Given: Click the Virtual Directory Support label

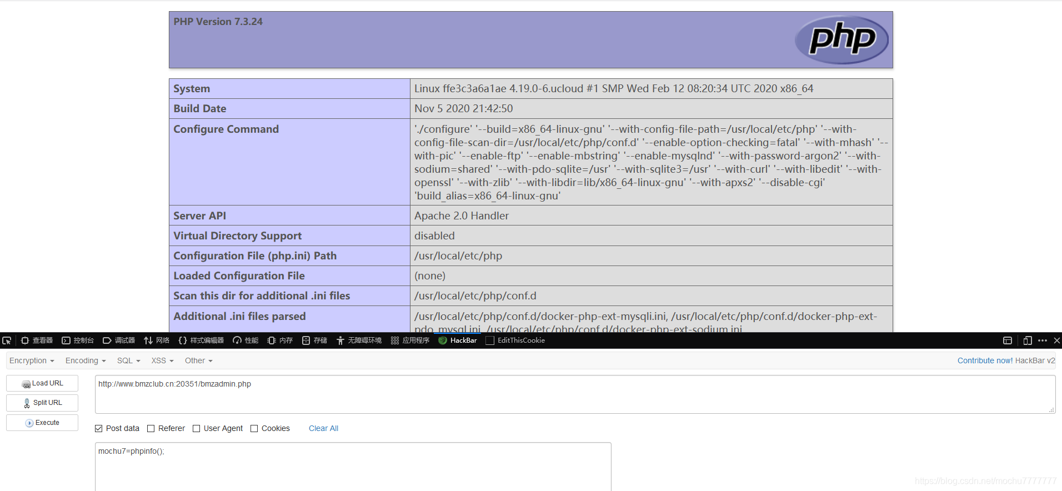Looking at the screenshot, I should (238, 236).
